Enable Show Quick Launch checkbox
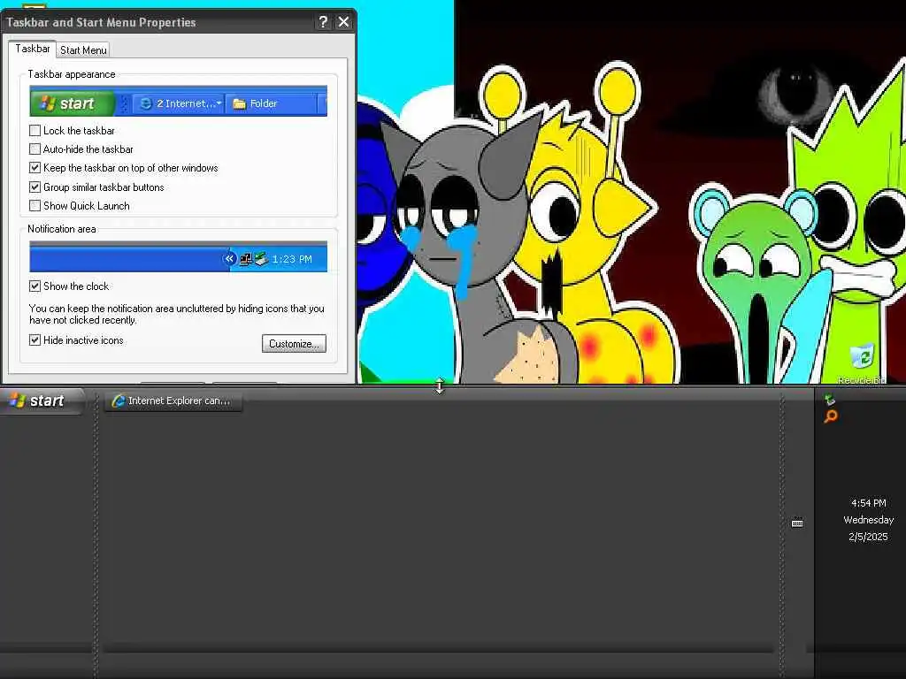Screen dimensions: 906x679 pos(35,205)
